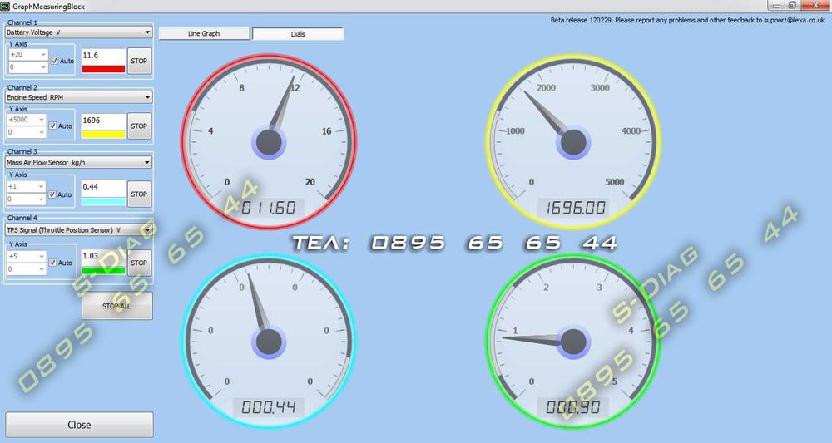Toggle Auto checkbox for Channel 3
The height and width of the screenshot is (443, 832).
click(x=52, y=194)
